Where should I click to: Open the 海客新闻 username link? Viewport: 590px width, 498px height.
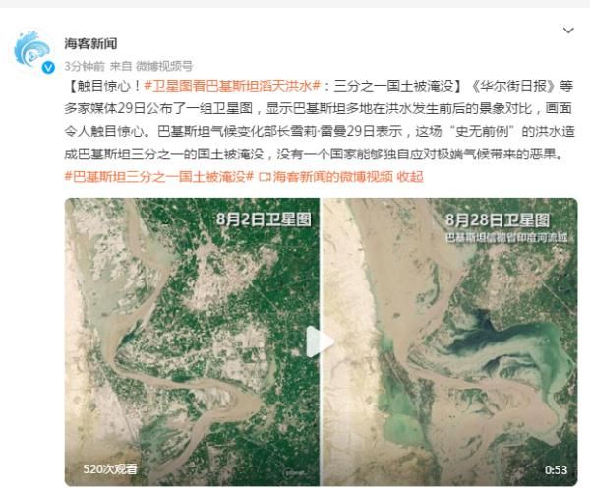coord(90,44)
